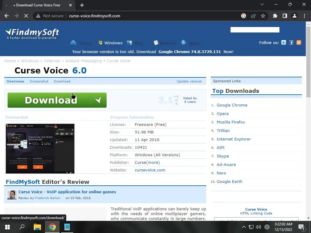
Task: Click the review title about VoIP application
Action: point(67,192)
